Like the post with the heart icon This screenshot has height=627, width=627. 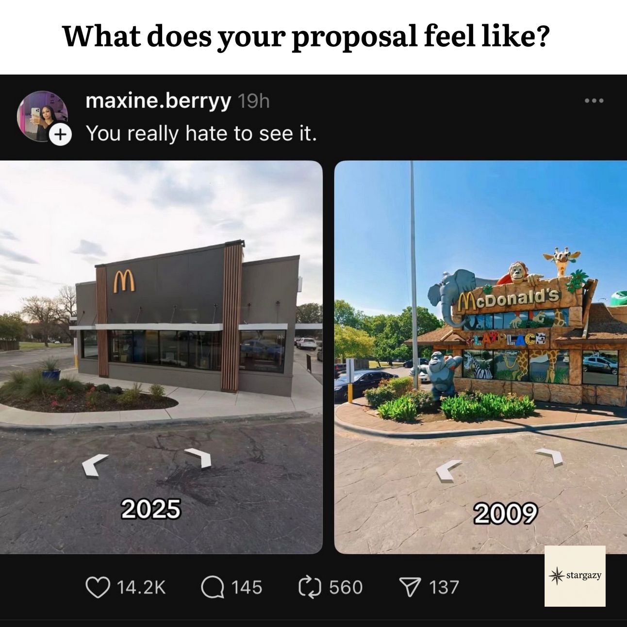click(x=98, y=587)
